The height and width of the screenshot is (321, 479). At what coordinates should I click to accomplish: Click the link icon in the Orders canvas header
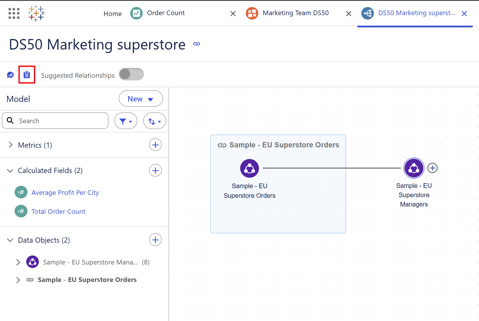222,145
